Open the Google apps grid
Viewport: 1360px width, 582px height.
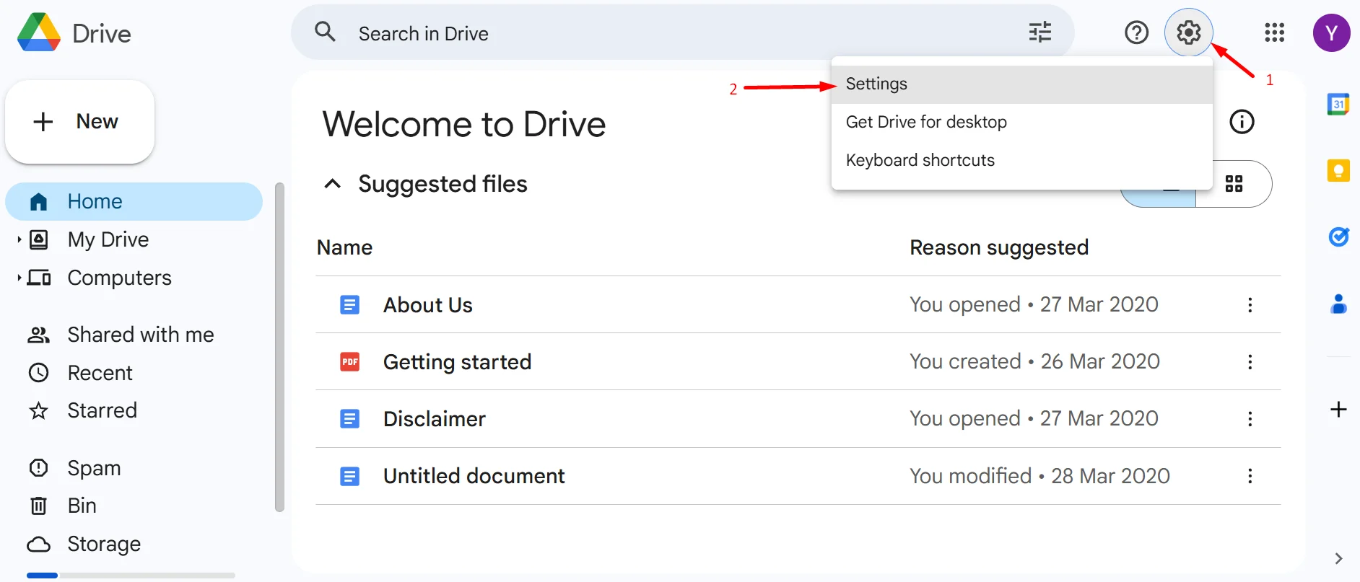click(1274, 32)
